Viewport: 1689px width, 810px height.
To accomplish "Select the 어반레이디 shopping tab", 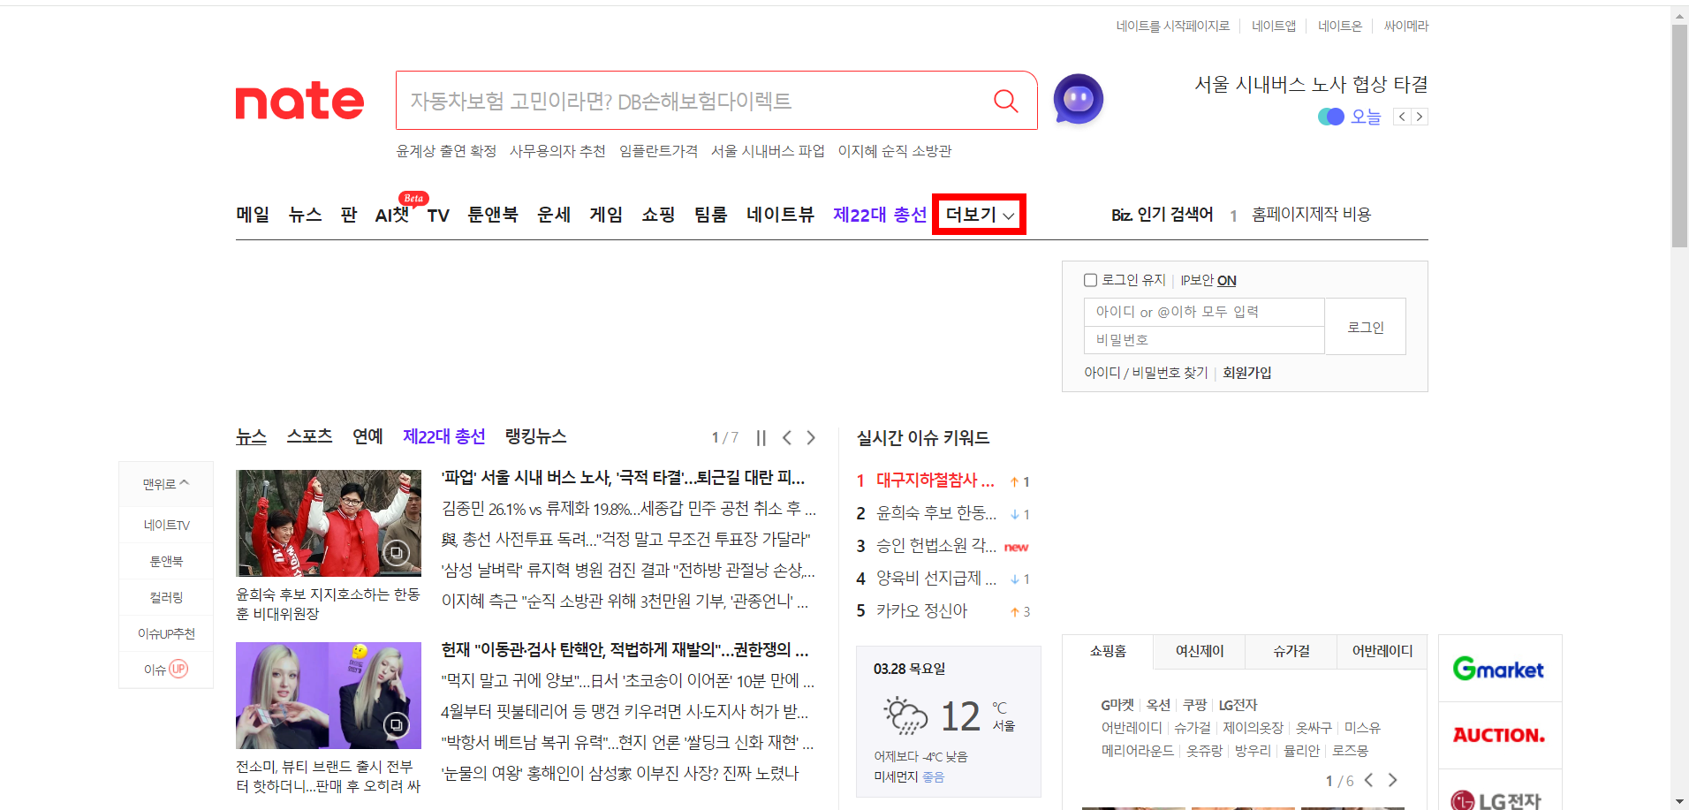I will (1382, 651).
